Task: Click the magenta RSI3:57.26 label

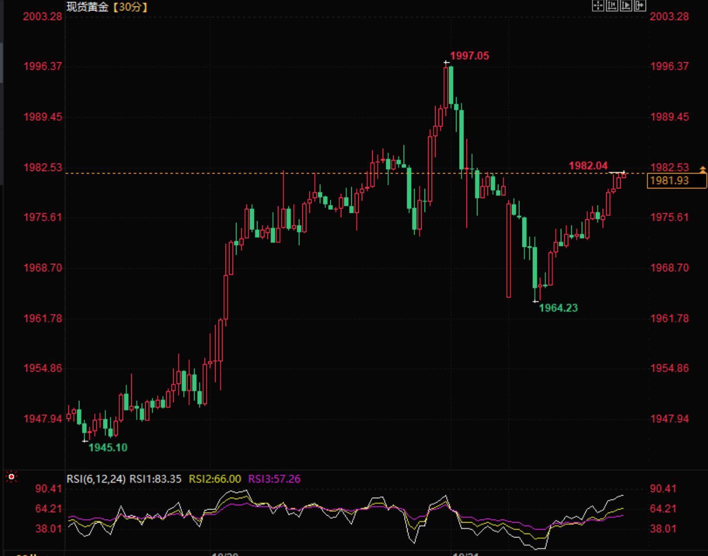Action: tap(274, 479)
